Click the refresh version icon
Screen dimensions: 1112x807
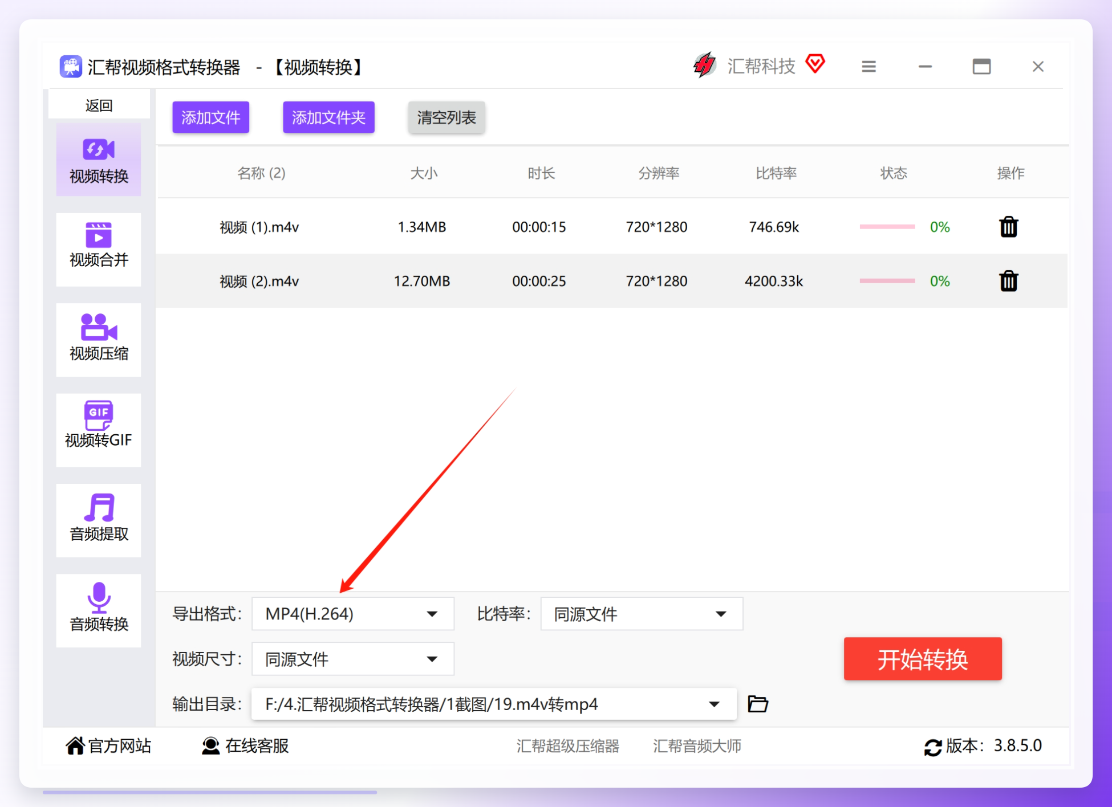coord(932,747)
